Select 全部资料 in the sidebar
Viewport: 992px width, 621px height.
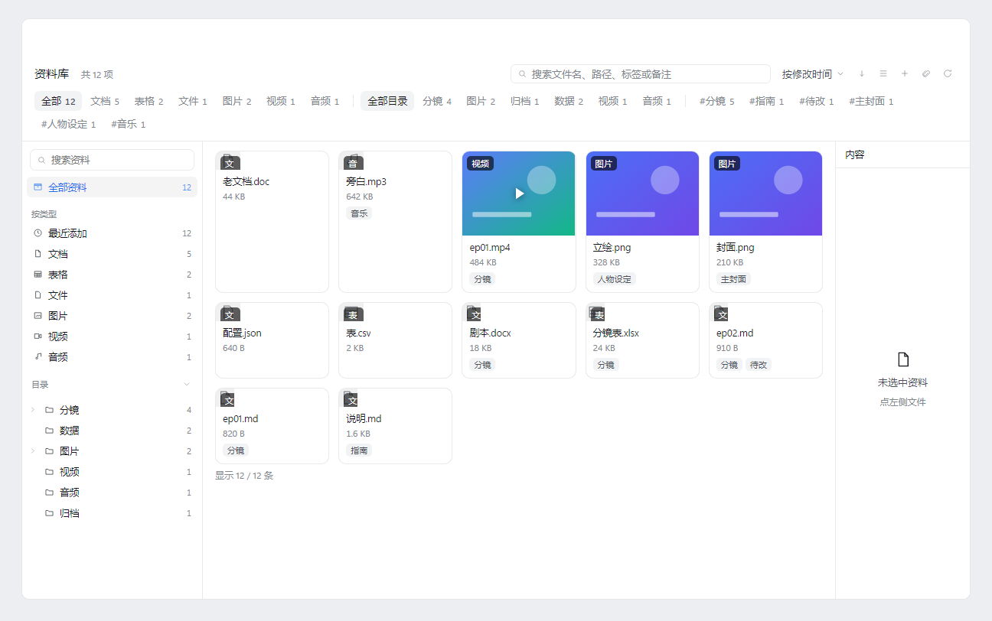tap(112, 187)
